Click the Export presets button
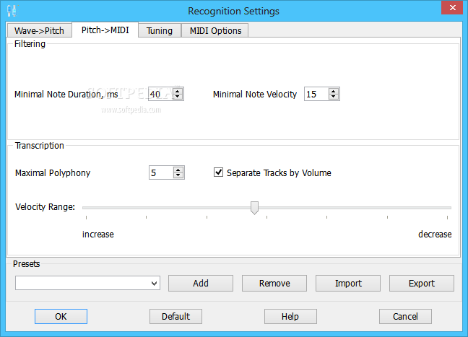Image resolution: width=468 pixels, height=337 pixels. point(422,283)
